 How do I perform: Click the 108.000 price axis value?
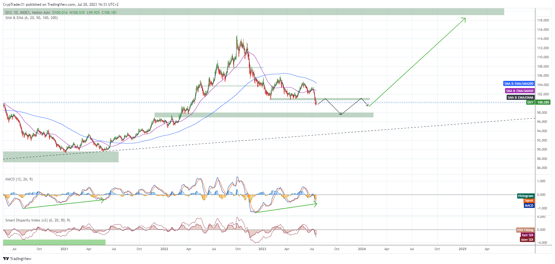543,66
